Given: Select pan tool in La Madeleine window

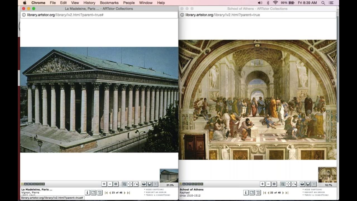Looking at the screenshot, I should pos(130,184).
